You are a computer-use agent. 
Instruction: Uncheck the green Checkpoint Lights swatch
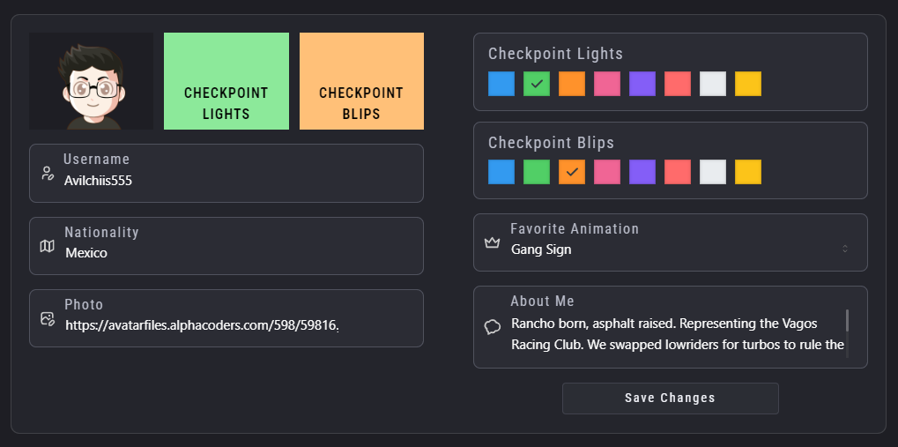point(537,84)
